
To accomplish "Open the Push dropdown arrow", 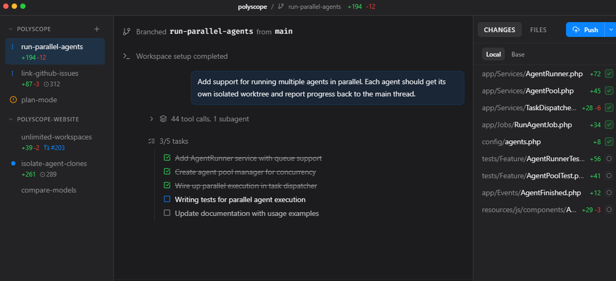I will coord(610,30).
